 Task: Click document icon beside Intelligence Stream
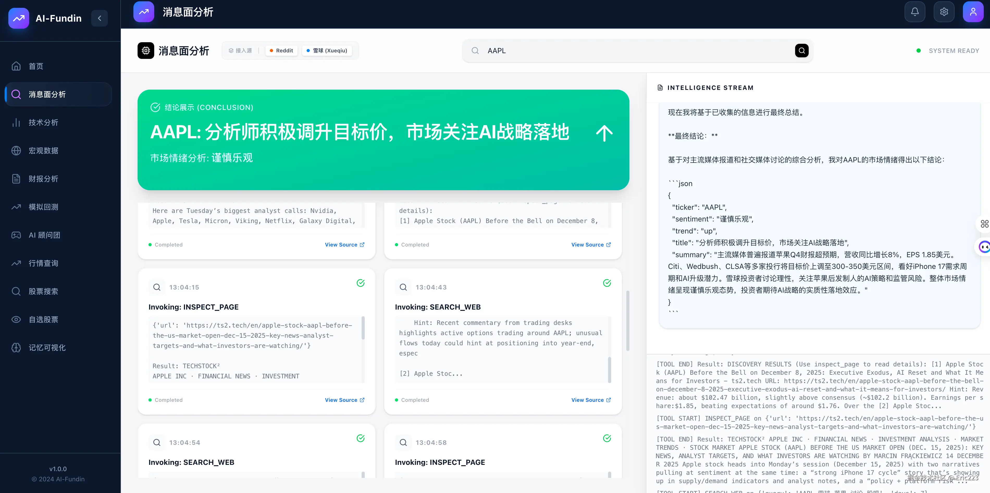[660, 88]
